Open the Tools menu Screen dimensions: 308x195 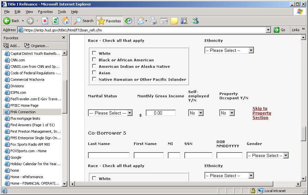[62, 12]
